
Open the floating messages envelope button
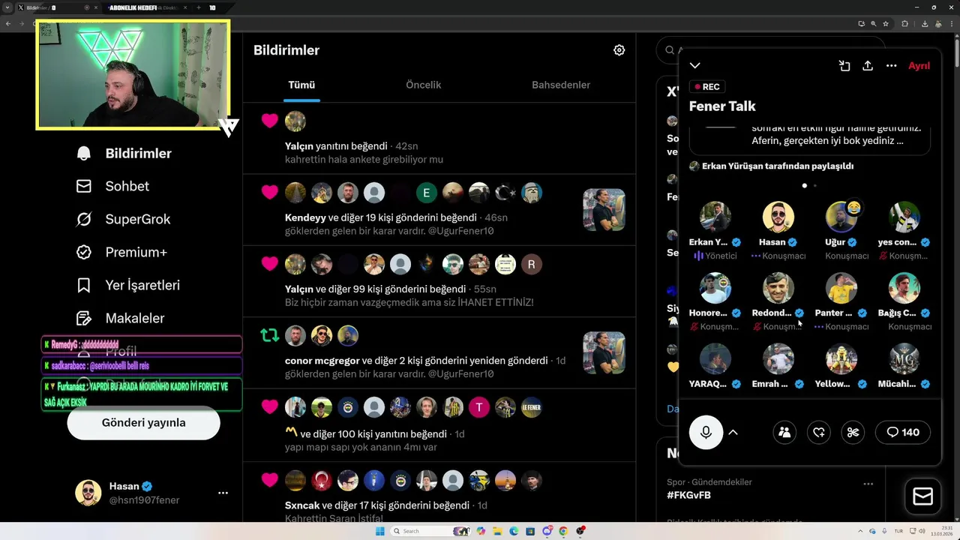tap(922, 496)
